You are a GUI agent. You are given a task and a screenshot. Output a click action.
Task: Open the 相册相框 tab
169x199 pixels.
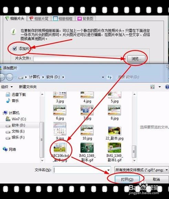tap(63, 19)
